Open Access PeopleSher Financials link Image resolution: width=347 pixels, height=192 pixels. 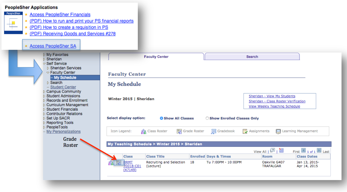(x=60, y=15)
